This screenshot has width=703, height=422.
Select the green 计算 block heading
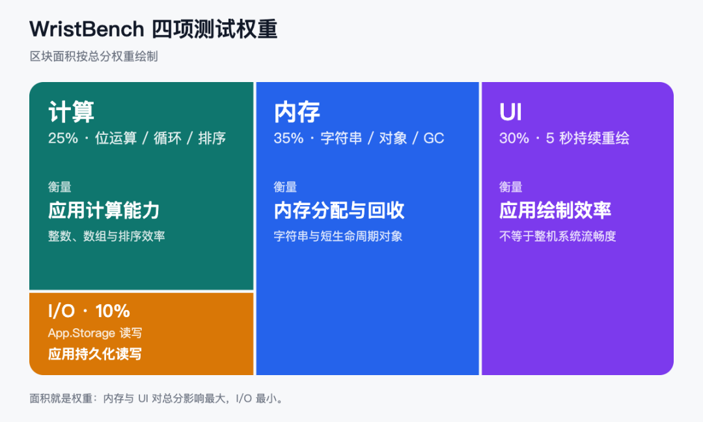point(72,111)
